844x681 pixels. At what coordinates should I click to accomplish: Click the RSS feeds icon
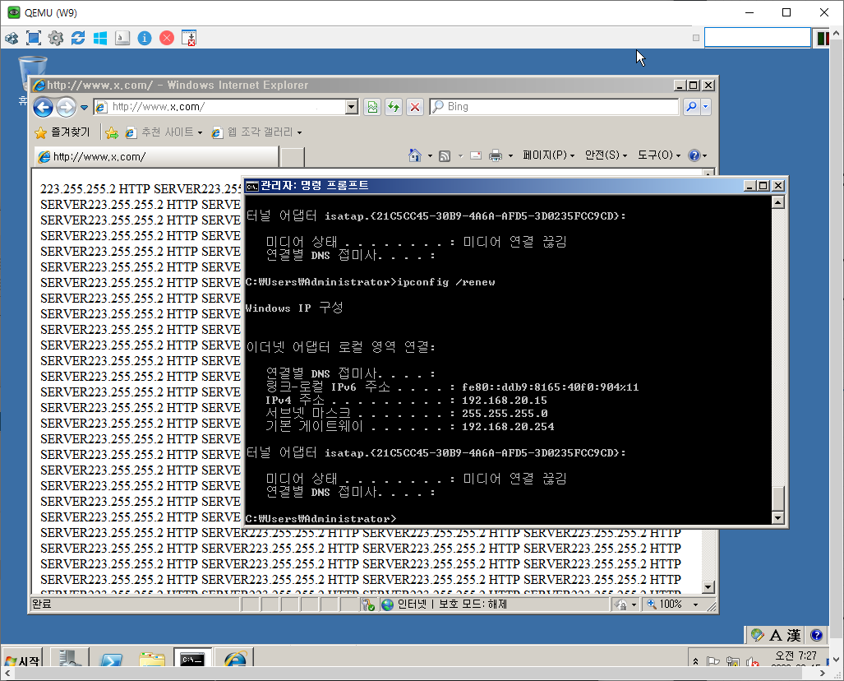(x=445, y=156)
